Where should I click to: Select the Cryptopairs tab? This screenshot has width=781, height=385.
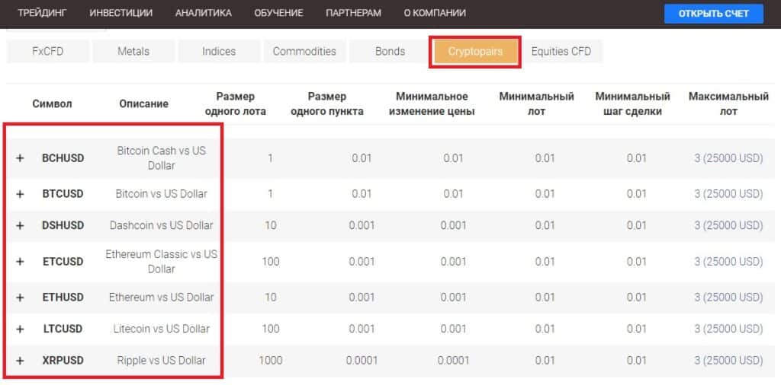(x=475, y=52)
